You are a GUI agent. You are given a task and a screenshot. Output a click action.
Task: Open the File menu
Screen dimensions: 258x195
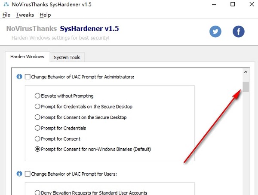(6, 15)
